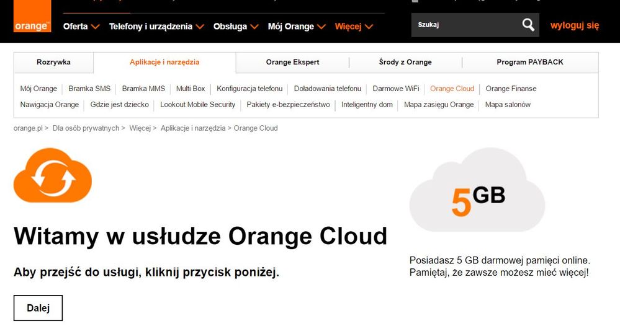This screenshot has width=620, height=334.
Task: Open Bramka SMS
Action: click(89, 89)
